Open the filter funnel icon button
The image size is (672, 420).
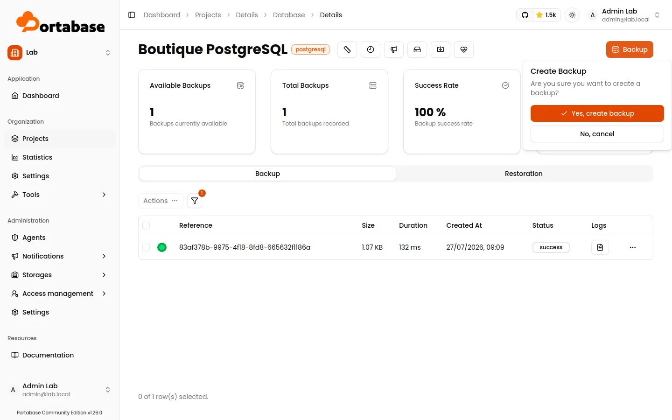(x=195, y=201)
